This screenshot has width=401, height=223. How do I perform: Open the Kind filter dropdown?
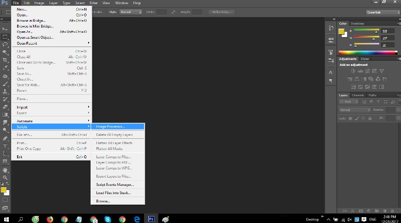click(x=349, y=102)
